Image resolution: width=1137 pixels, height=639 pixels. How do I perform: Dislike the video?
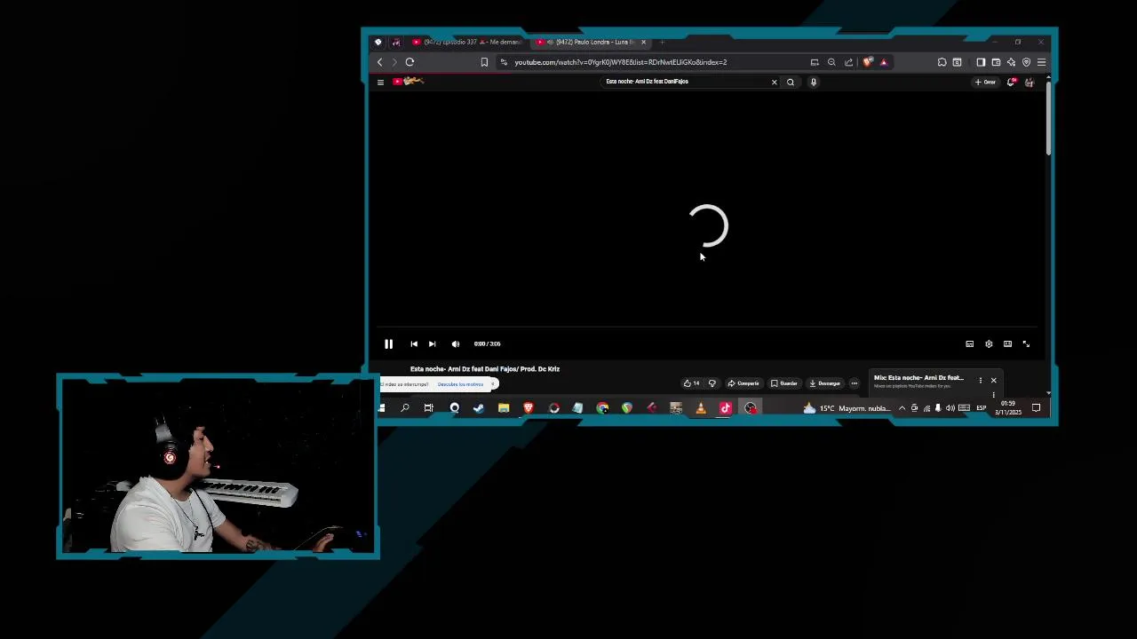pyautogui.click(x=712, y=383)
